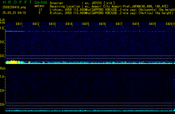Select the Receiving Location Aomori City text
Screen dimensions: 175x114
tap(111, 6)
